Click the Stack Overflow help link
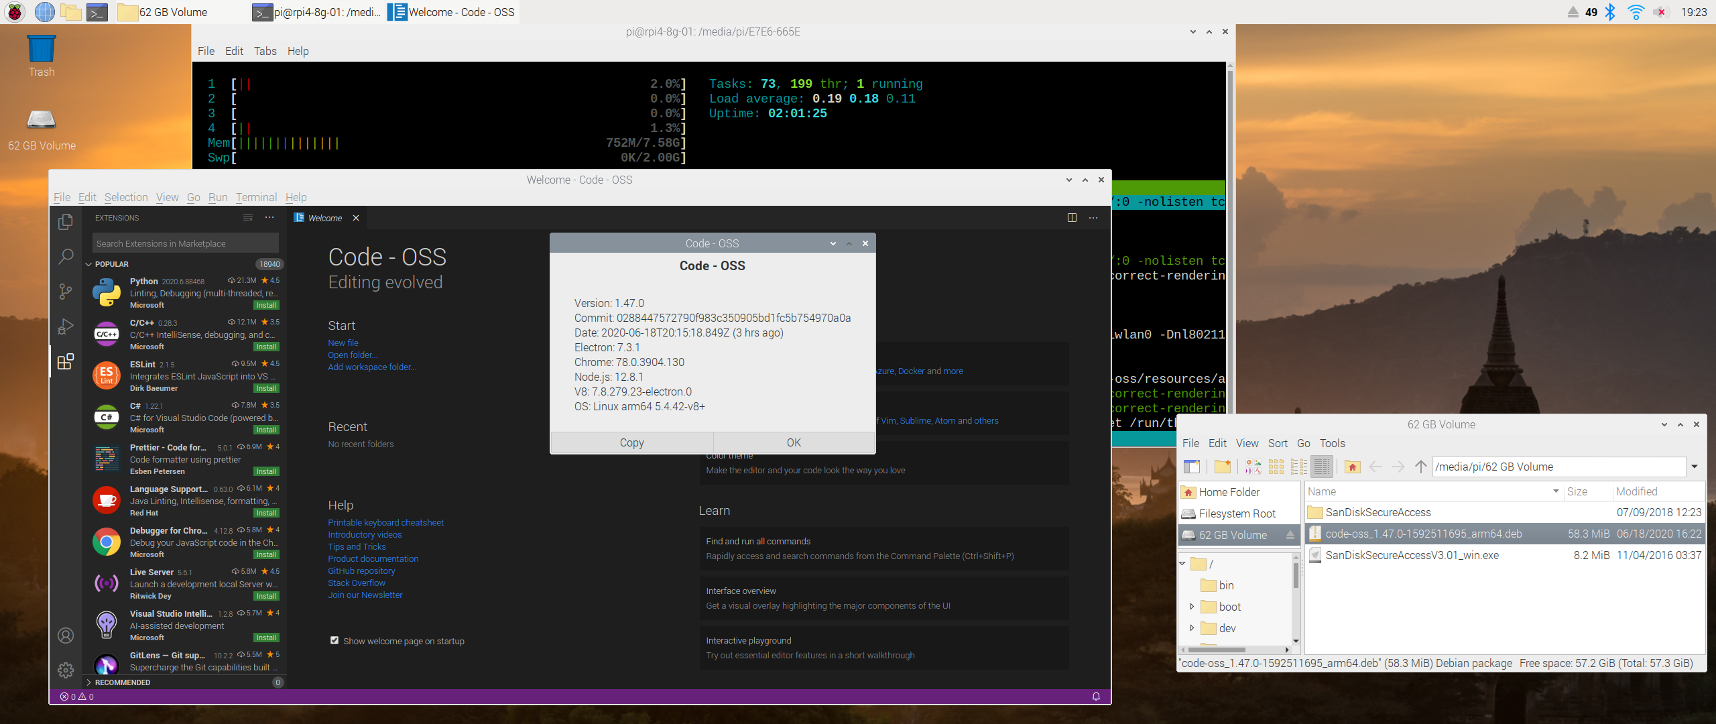Screen dimensions: 1716x724 coord(356,583)
